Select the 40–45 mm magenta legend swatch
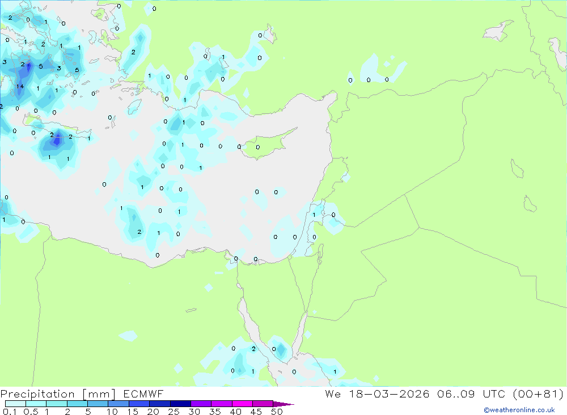The width and height of the screenshot is (567, 415). coord(242,404)
